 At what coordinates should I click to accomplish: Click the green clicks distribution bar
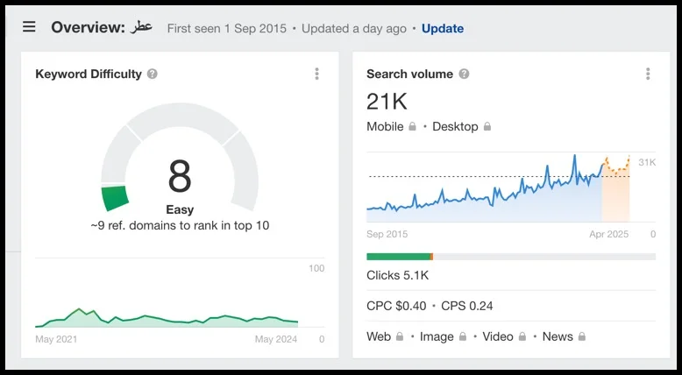398,257
